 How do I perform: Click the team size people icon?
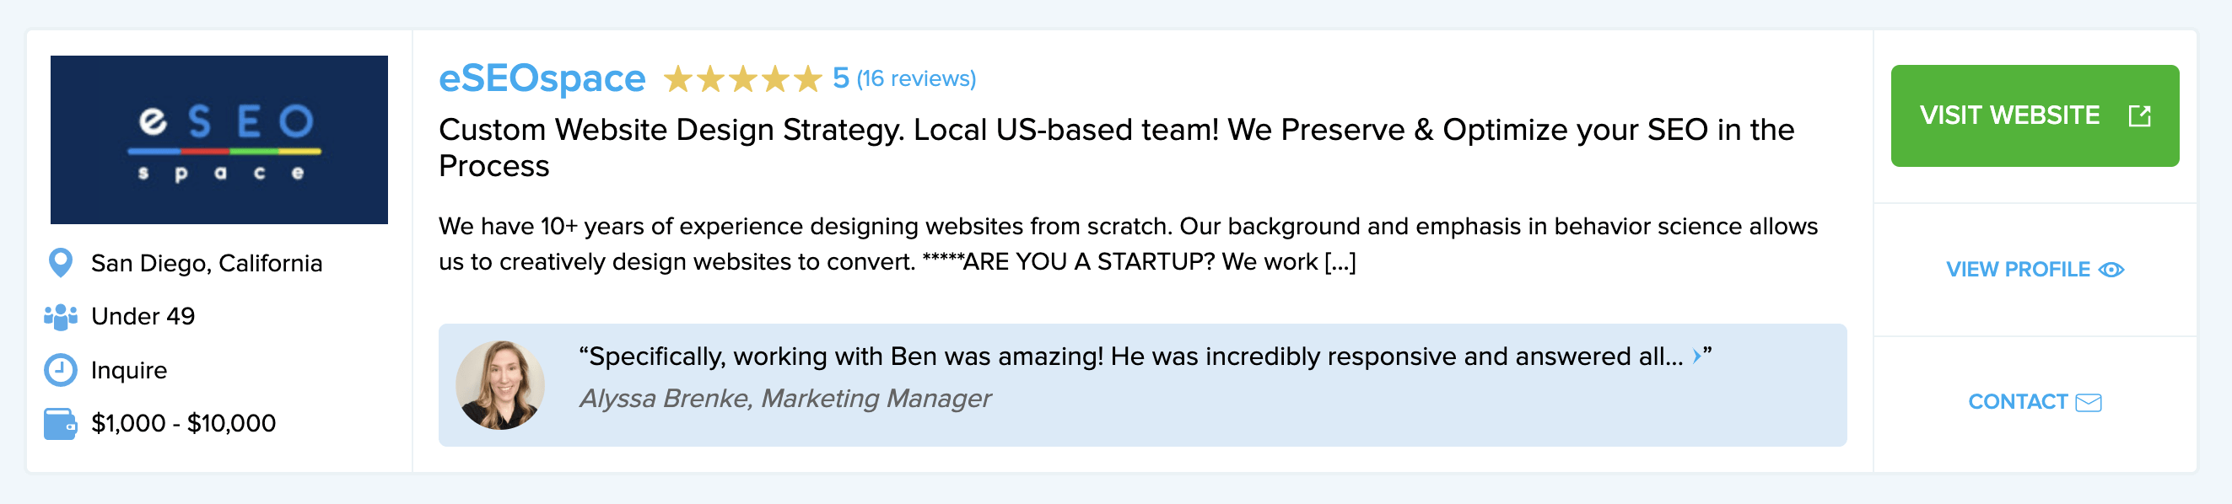click(x=61, y=317)
